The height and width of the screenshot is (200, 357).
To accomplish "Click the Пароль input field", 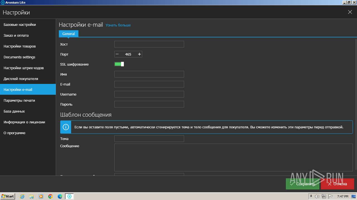I will [x=149, y=104].
